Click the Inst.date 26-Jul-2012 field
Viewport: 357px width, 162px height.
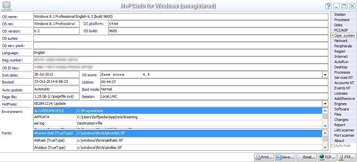[x=56, y=75]
